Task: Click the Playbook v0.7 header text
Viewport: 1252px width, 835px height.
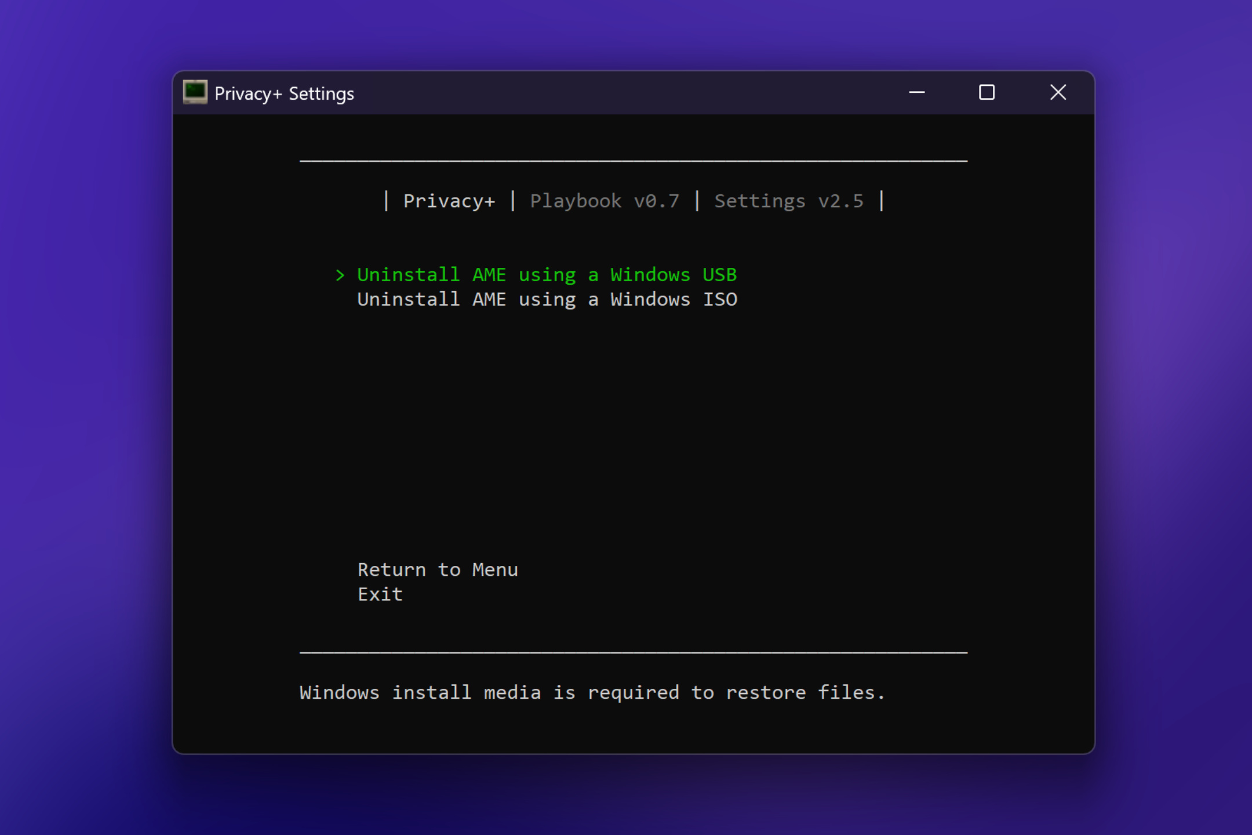Action: (x=605, y=201)
